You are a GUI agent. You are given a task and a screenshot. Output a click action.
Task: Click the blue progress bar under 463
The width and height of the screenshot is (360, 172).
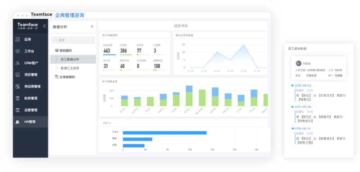109,55
